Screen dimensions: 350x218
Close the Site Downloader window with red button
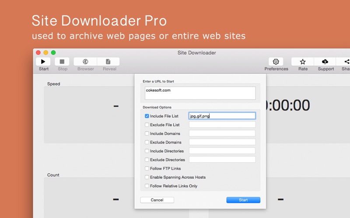pyautogui.click(x=38, y=52)
